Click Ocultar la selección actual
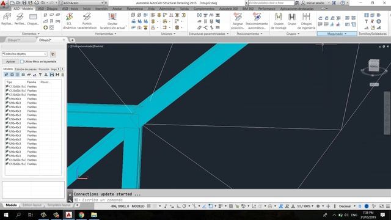Image resolution: width=391 pixels, height=220 pixels. 112,21
